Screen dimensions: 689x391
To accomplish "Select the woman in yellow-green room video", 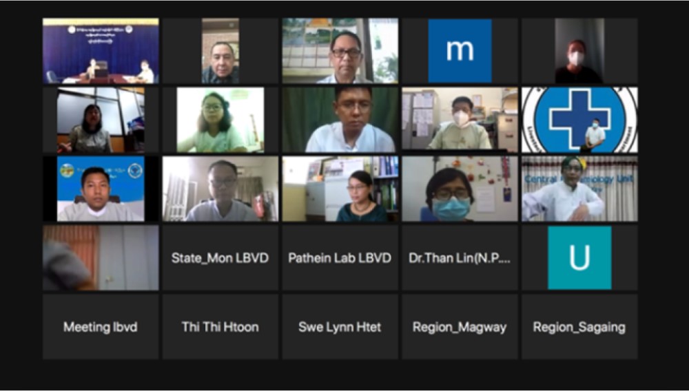I will coord(220,120).
